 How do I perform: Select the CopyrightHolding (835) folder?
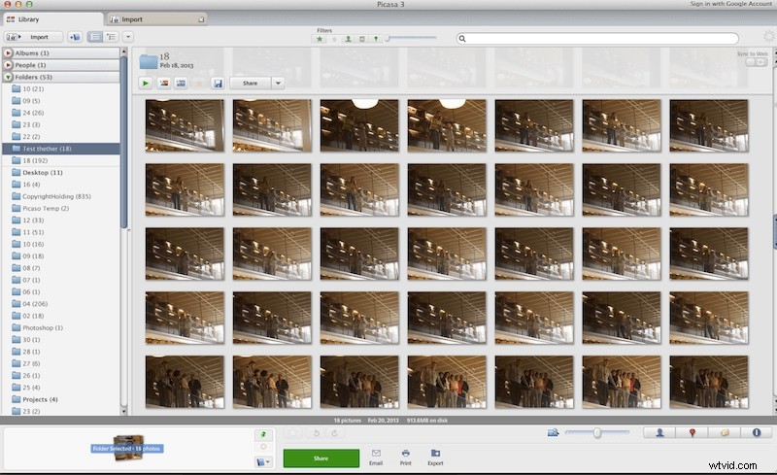(x=61, y=196)
